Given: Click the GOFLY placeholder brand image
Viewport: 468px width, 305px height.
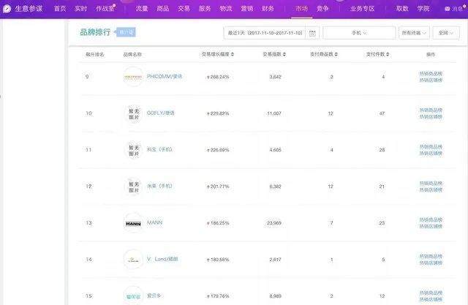Looking at the screenshot, I should [x=133, y=113].
